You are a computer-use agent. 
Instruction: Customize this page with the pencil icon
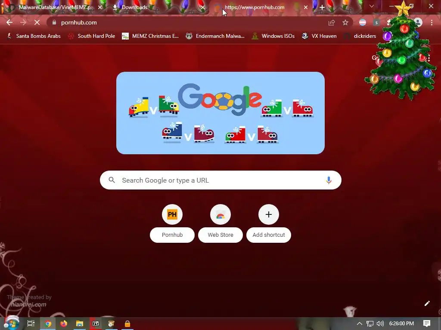coord(427,303)
